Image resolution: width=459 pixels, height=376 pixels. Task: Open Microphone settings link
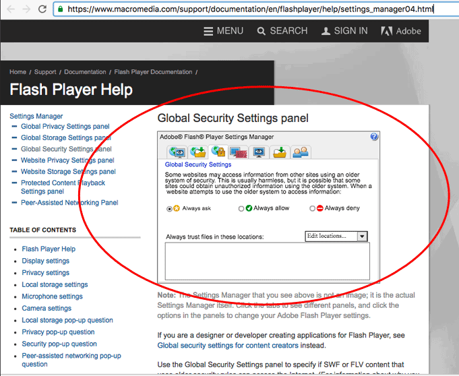click(52, 296)
